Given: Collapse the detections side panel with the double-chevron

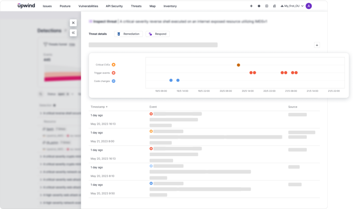Looking at the screenshot, I should pyautogui.click(x=73, y=33).
